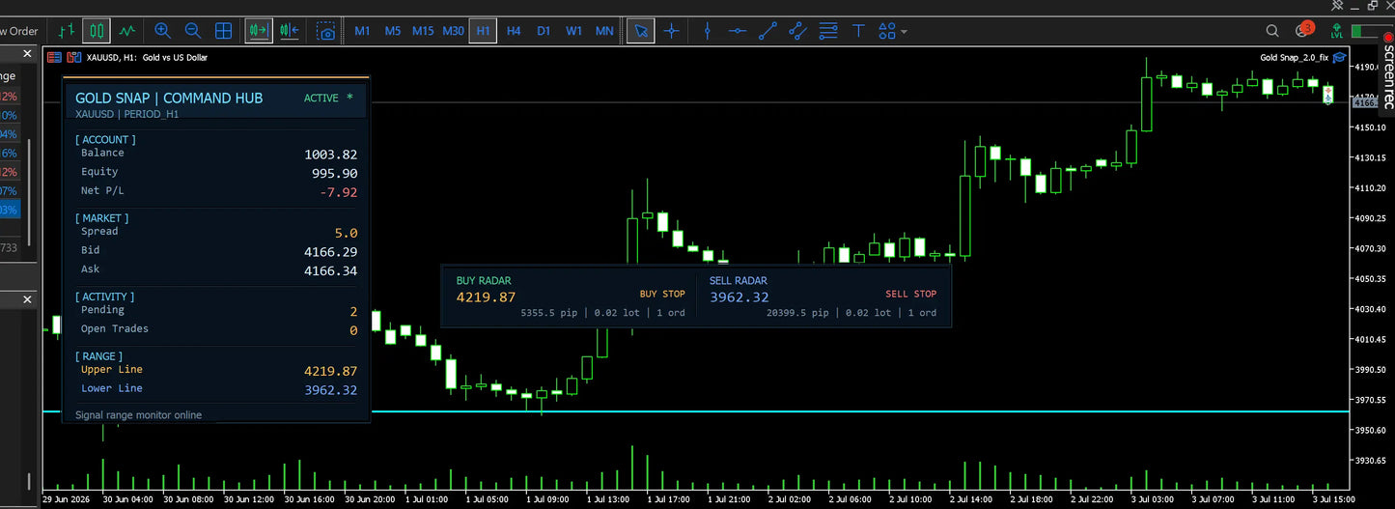Select the M30 timeframe

coord(453,31)
